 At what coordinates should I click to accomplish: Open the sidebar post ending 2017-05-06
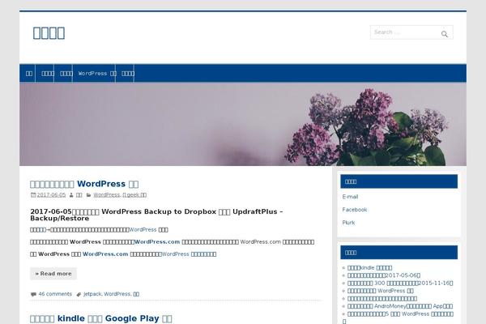pyautogui.click(x=384, y=275)
